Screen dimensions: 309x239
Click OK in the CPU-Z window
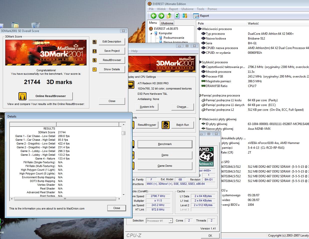[210, 236]
